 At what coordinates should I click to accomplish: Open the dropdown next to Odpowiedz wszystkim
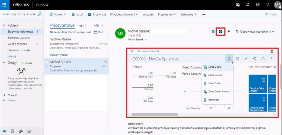point(273,32)
